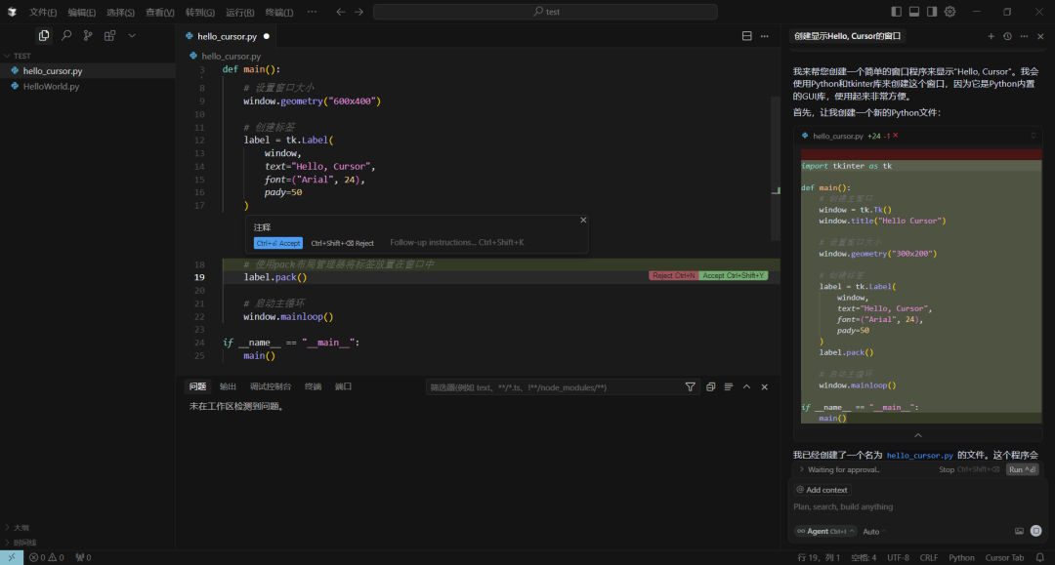The width and height of the screenshot is (1055, 565).
Task: Close the AI chat pane
Action: [1041, 36]
